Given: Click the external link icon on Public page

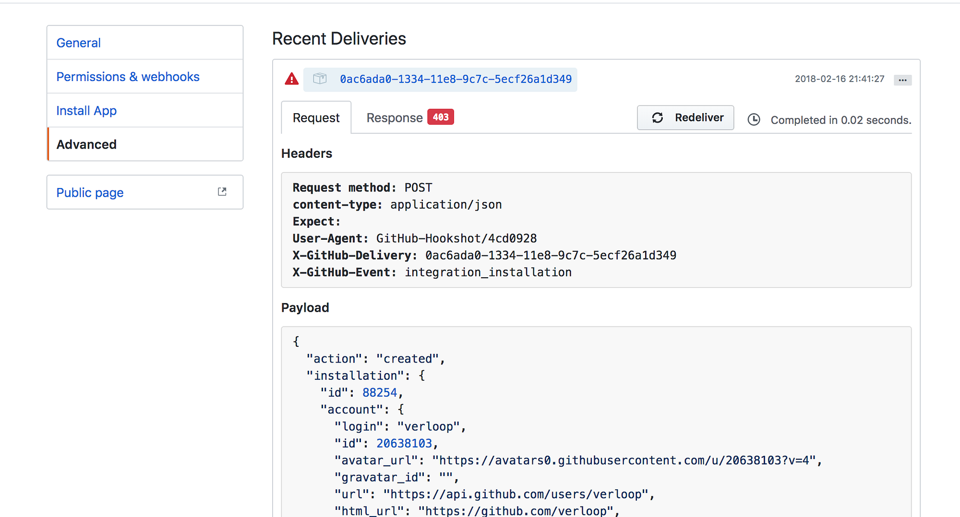Looking at the screenshot, I should tap(222, 192).
